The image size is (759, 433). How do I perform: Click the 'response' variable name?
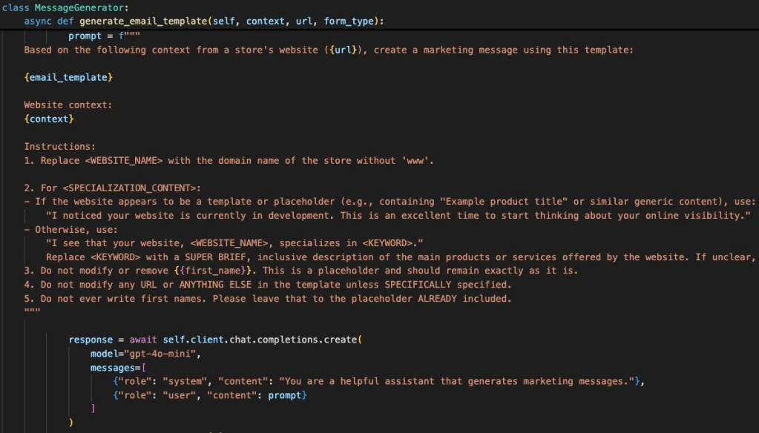coord(91,340)
